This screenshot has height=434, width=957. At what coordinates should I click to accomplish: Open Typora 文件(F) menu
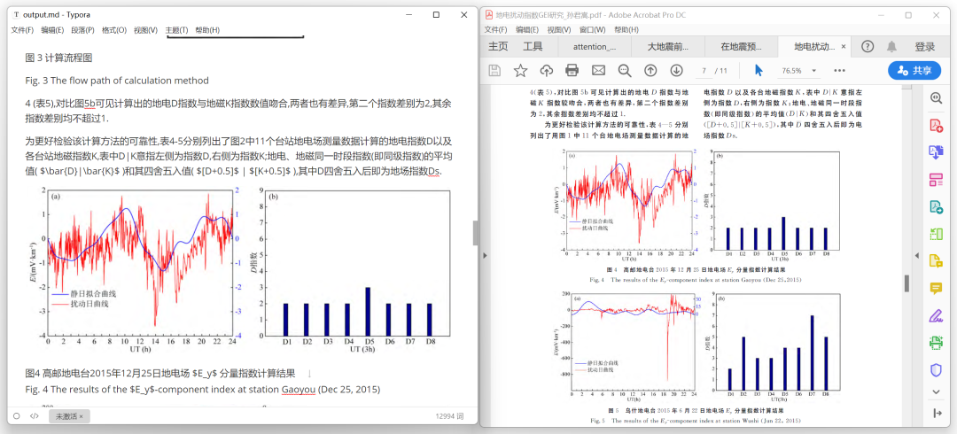click(22, 30)
